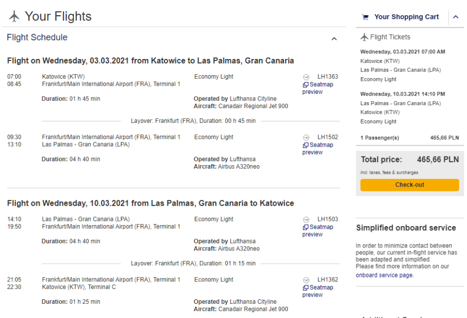Click the Simplified onboard service heading
467x318 pixels.
(406, 228)
